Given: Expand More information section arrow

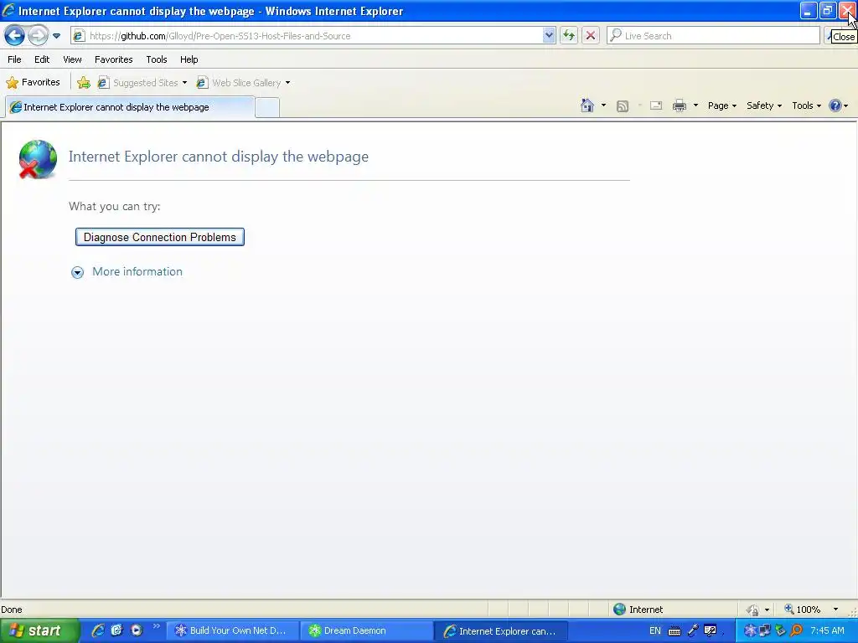Looking at the screenshot, I should [78, 272].
